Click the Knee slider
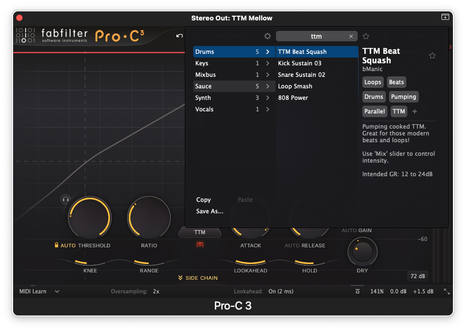 (90, 262)
